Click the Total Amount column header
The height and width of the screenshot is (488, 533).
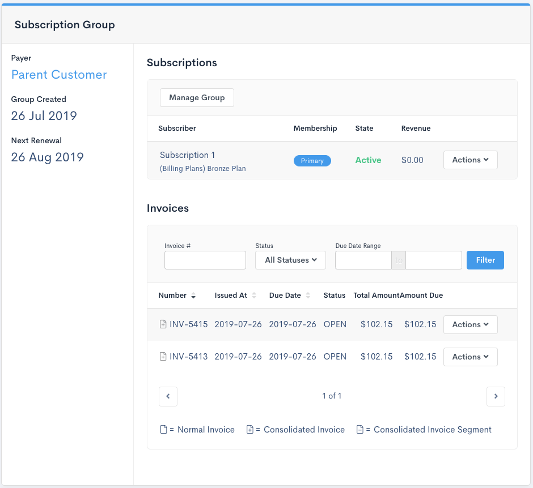pos(376,296)
